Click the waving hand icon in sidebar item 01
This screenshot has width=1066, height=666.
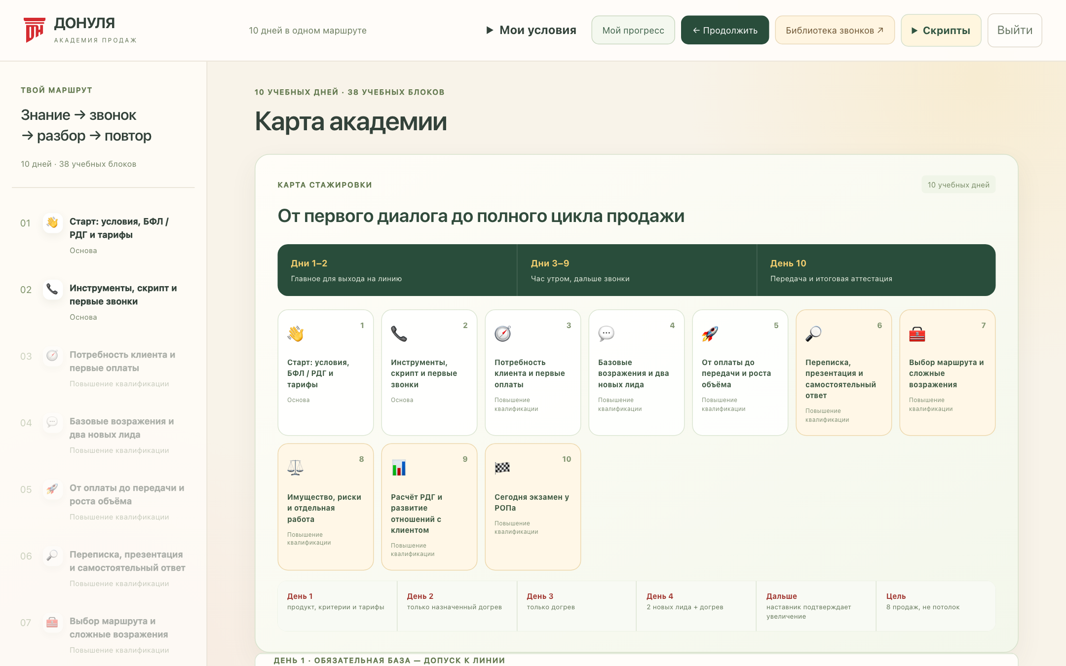point(52,222)
